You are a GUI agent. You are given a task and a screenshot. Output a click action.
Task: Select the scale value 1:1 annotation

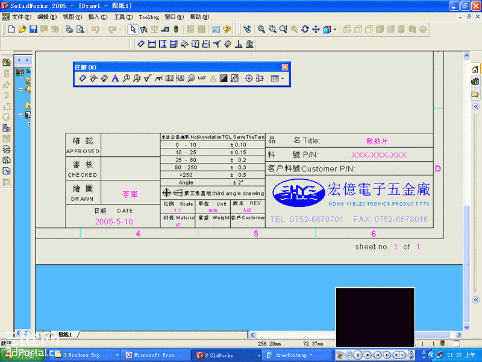point(177,211)
